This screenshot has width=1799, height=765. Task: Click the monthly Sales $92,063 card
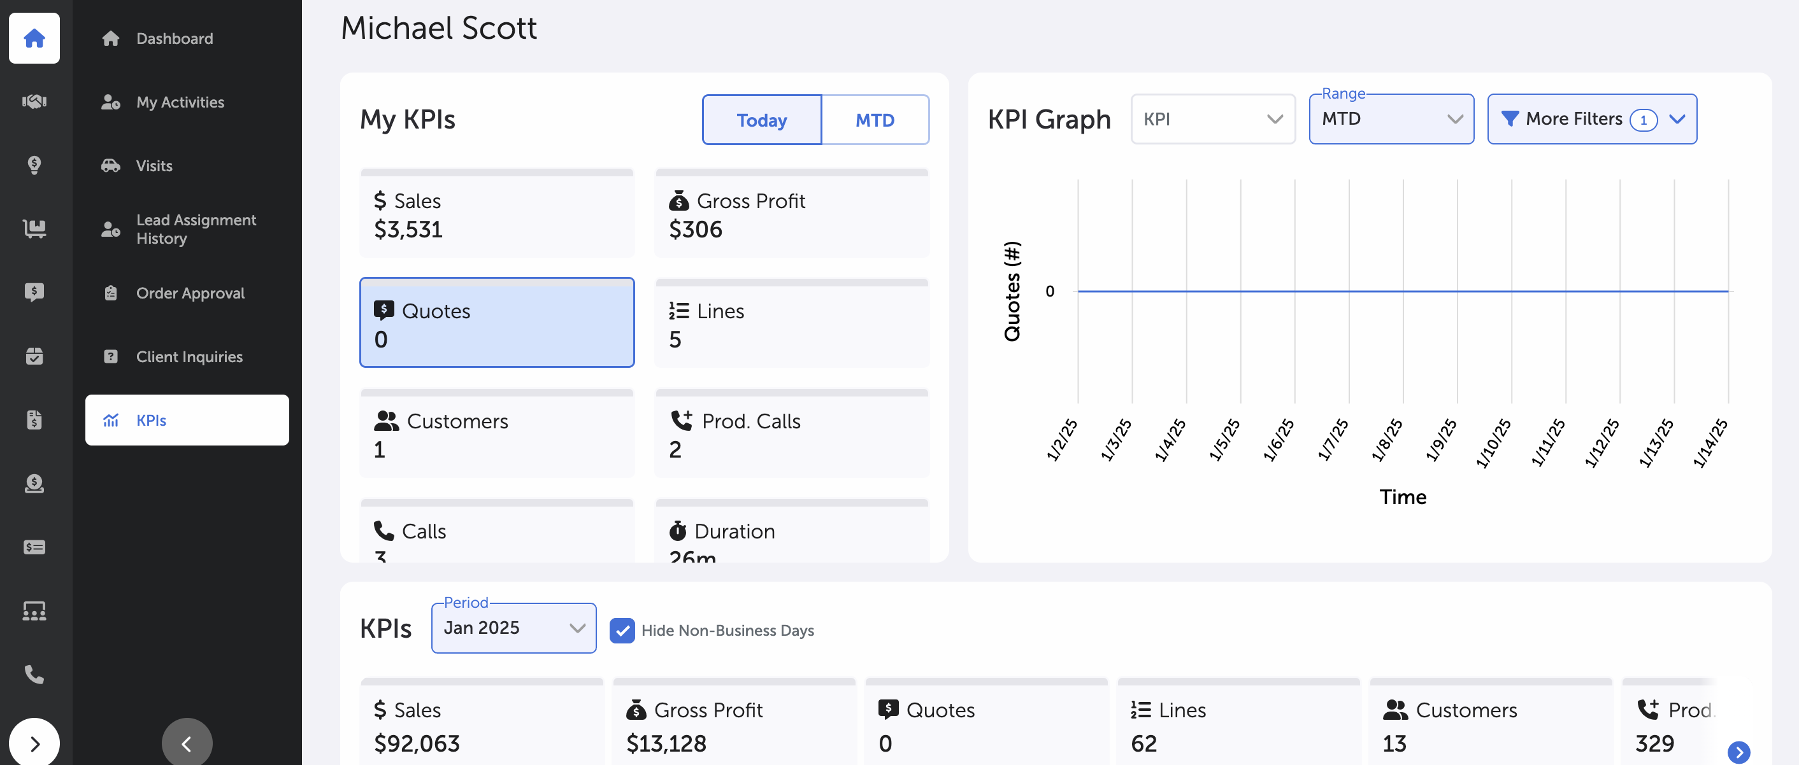[482, 722]
